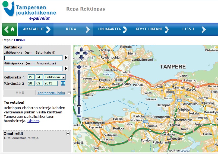The image size is (218, 154).
Task: Expand Tarkennettu haku with plus box
Action: pos(69,93)
